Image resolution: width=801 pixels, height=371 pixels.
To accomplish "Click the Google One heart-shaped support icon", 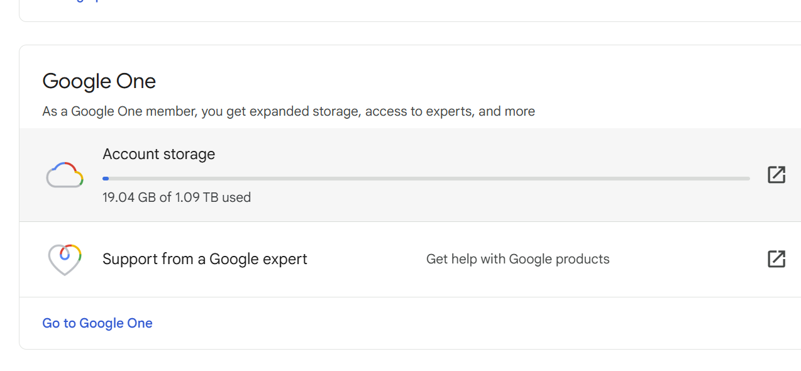I will 65,259.
